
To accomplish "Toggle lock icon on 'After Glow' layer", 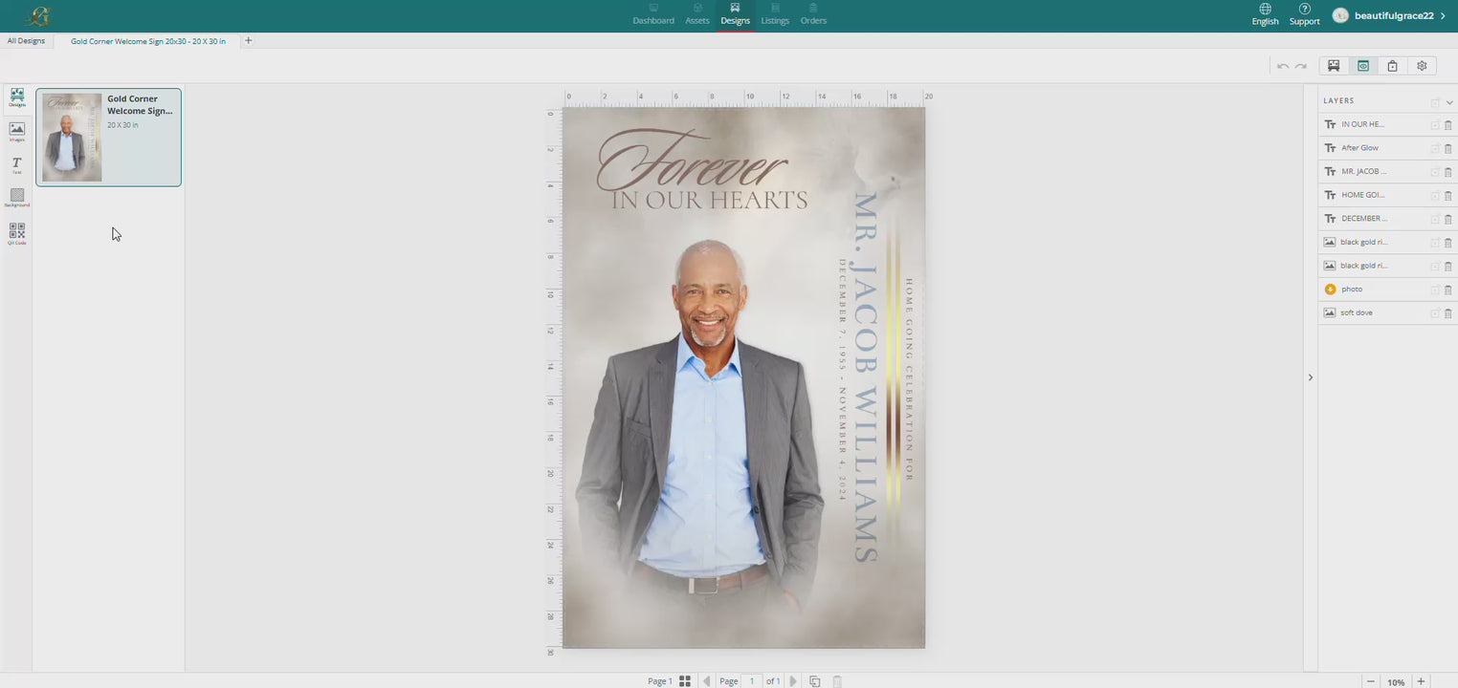I will click(x=1435, y=148).
